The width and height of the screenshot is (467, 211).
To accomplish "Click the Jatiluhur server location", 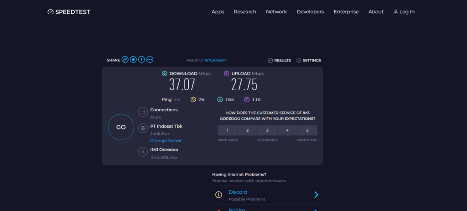I will 160,134.
